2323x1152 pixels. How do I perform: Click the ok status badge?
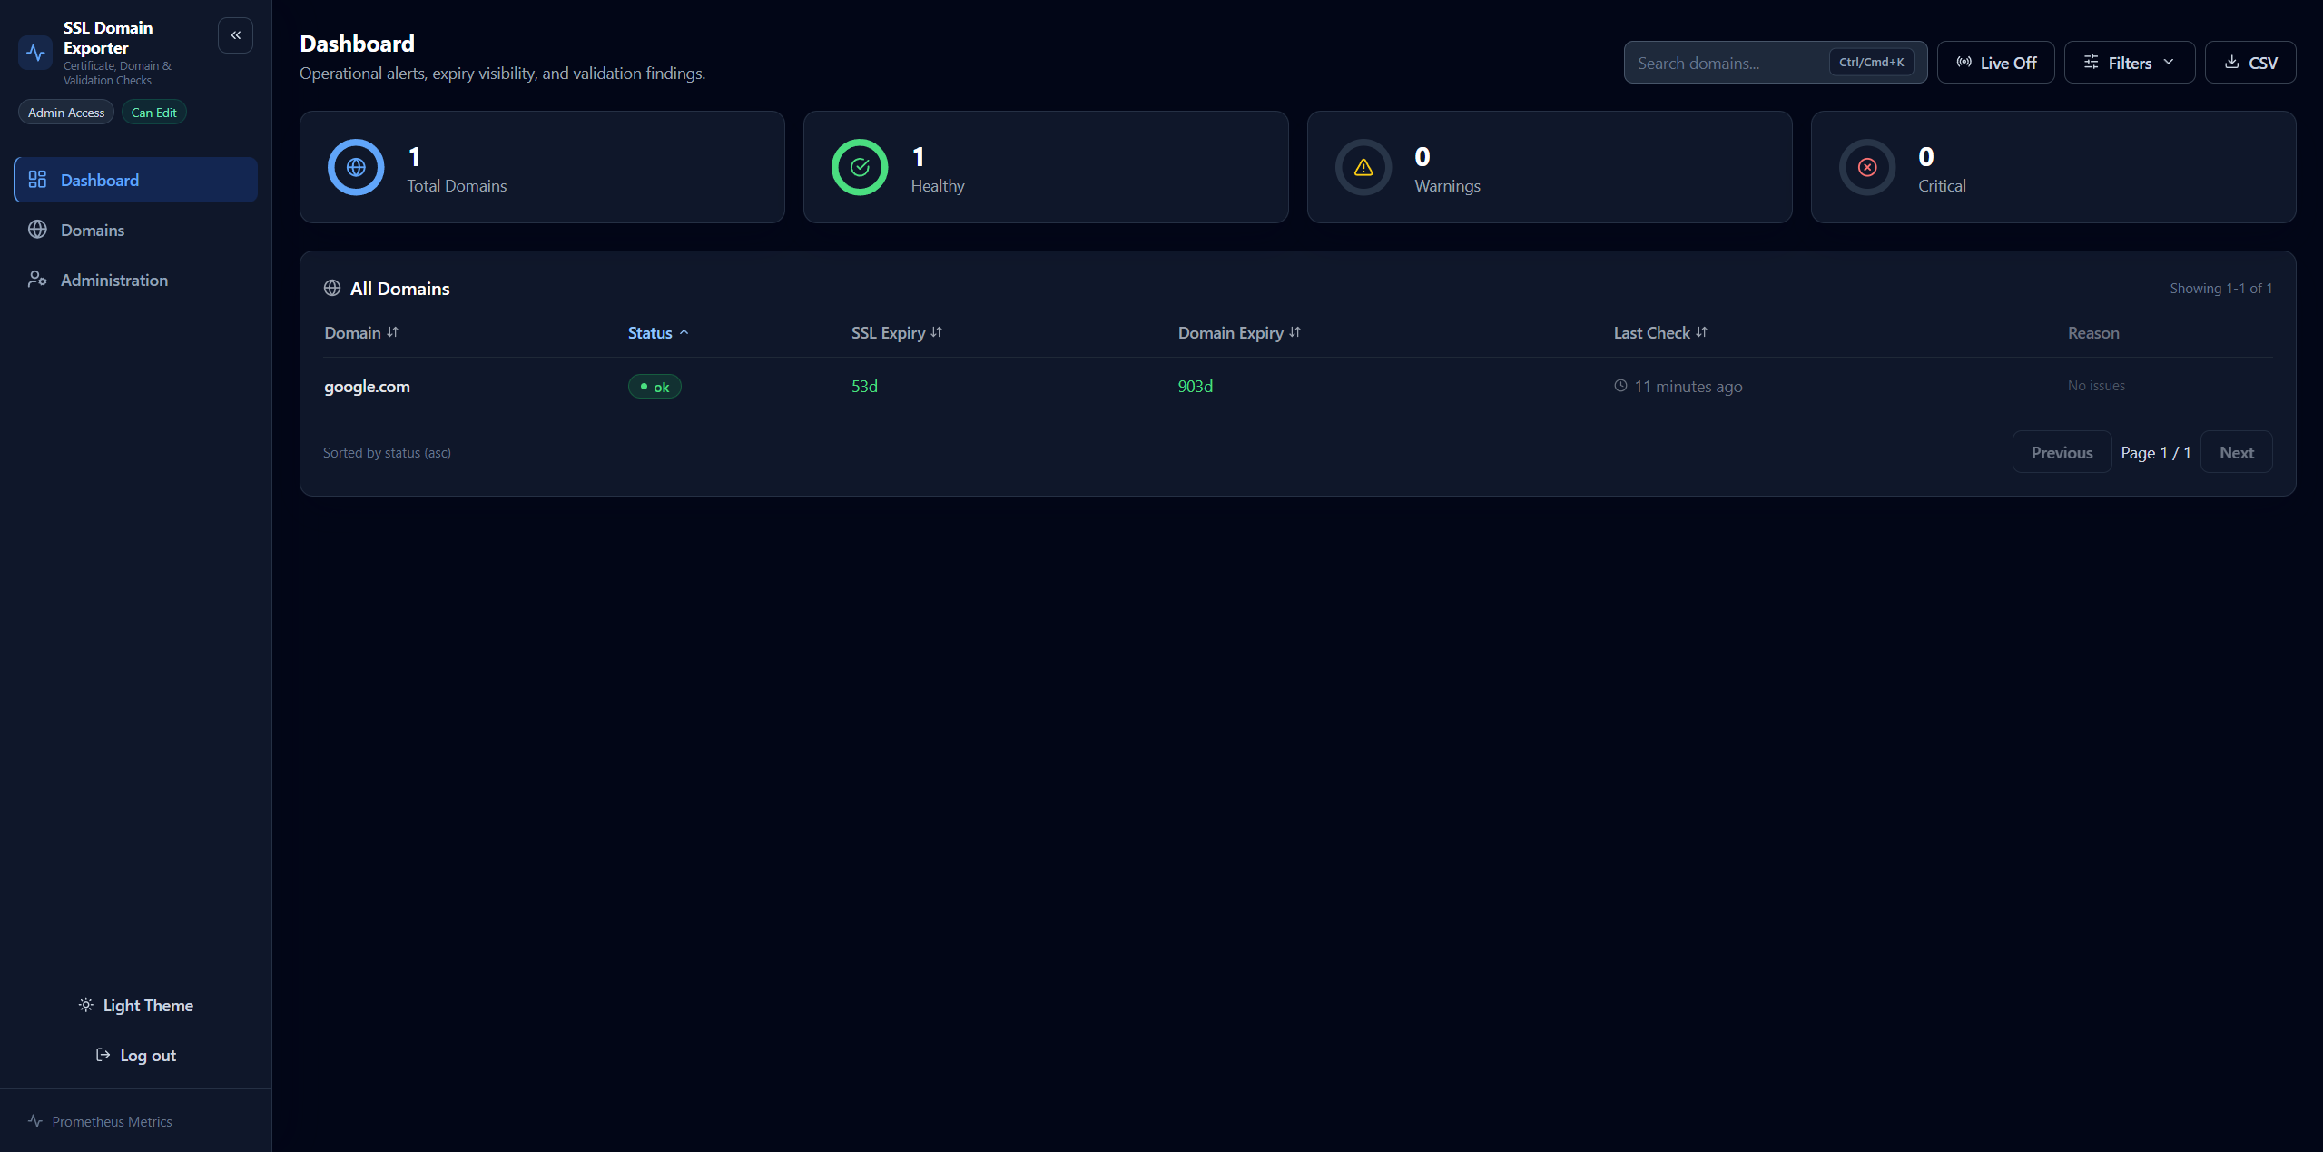pyautogui.click(x=655, y=387)
